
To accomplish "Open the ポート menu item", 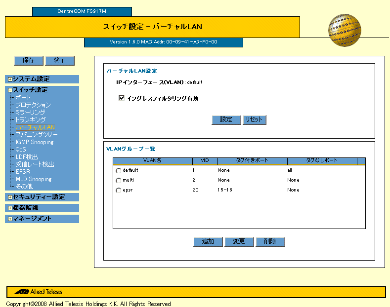I will click(23, 97).
